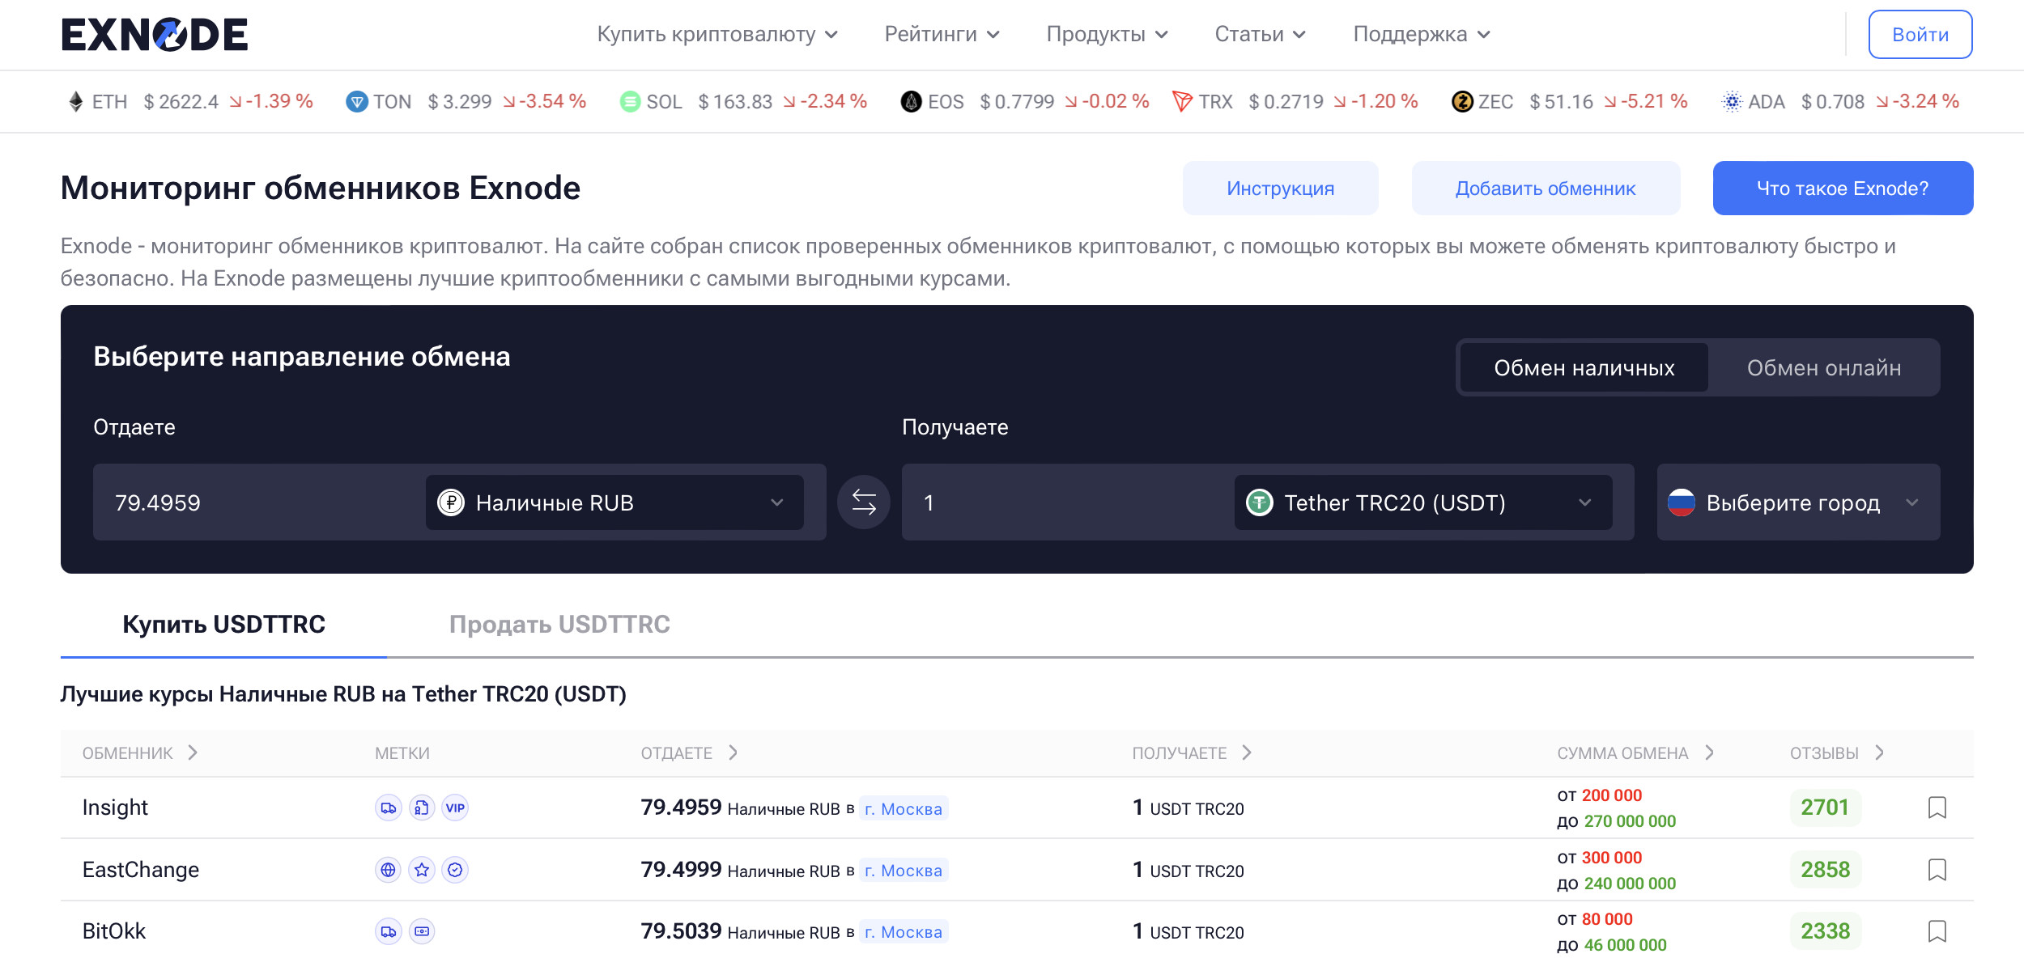Switch to the Продать USDTTRC tab

pos(559,624)
